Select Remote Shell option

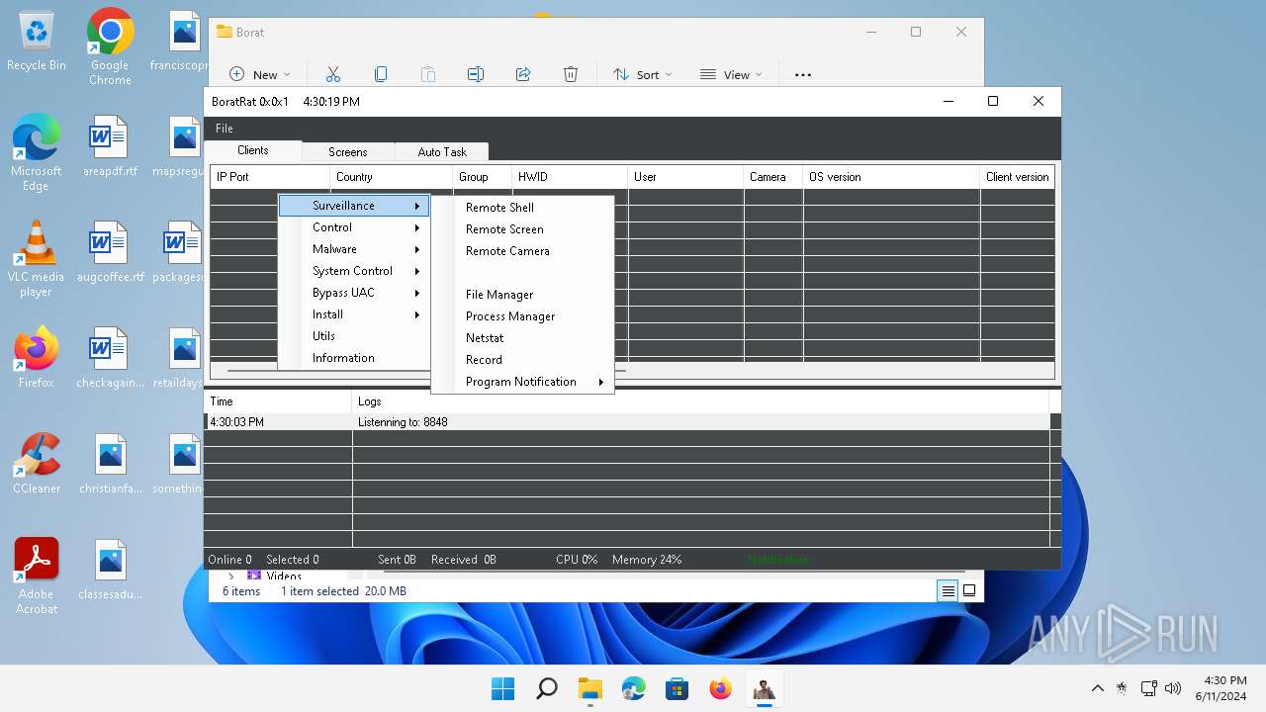coord(522,208)
